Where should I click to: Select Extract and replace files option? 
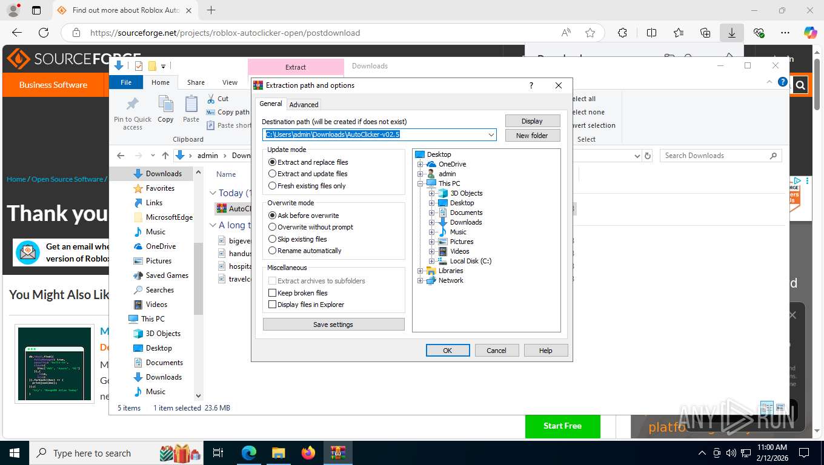(308, 162)
